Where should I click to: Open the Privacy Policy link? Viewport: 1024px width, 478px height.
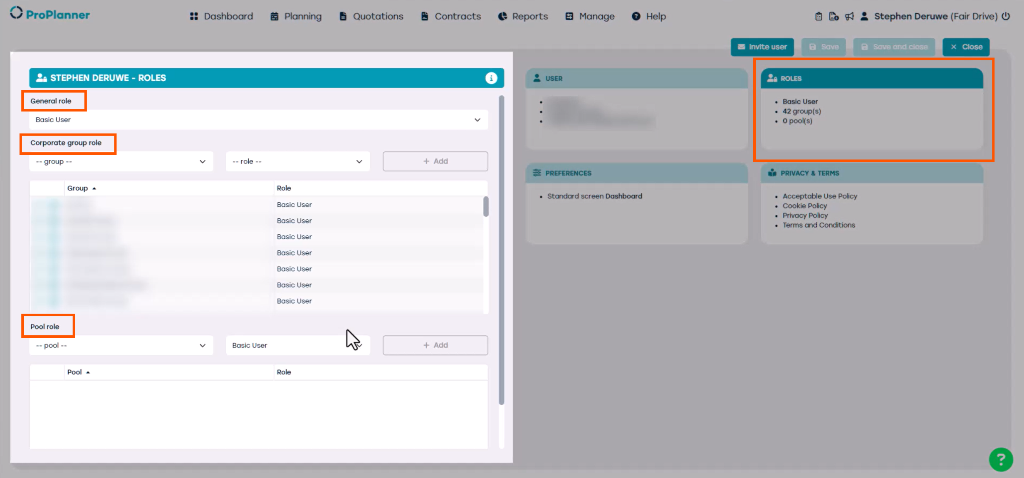[805, 215]
